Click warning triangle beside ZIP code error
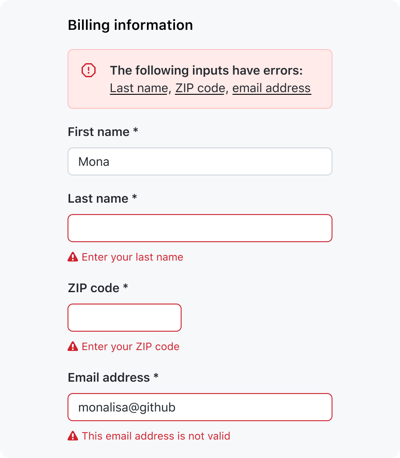The height and width of the screenshot is (458, 400). click(73, 347)
